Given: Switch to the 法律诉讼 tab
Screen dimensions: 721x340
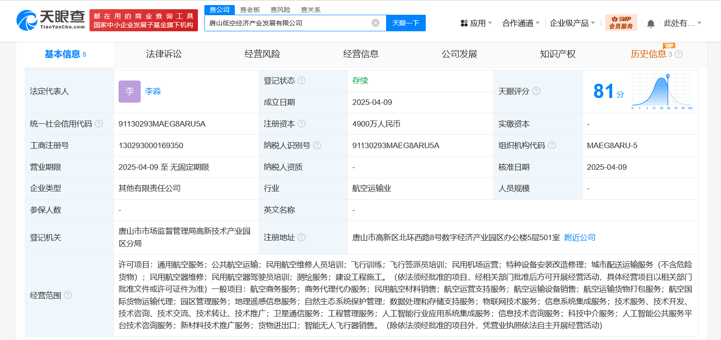Looking at the screenshot, I should 164,54.
